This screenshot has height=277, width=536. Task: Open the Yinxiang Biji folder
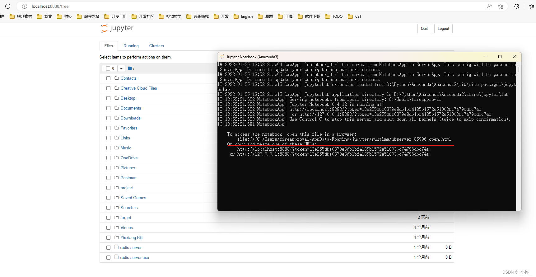(131, 237)
